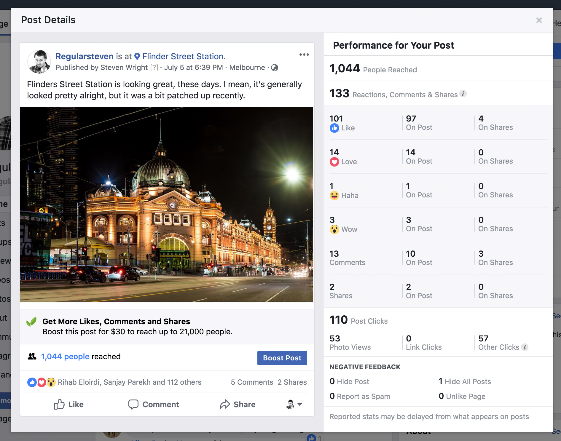Click the Regularsteven profile picture

coord(39,62)
